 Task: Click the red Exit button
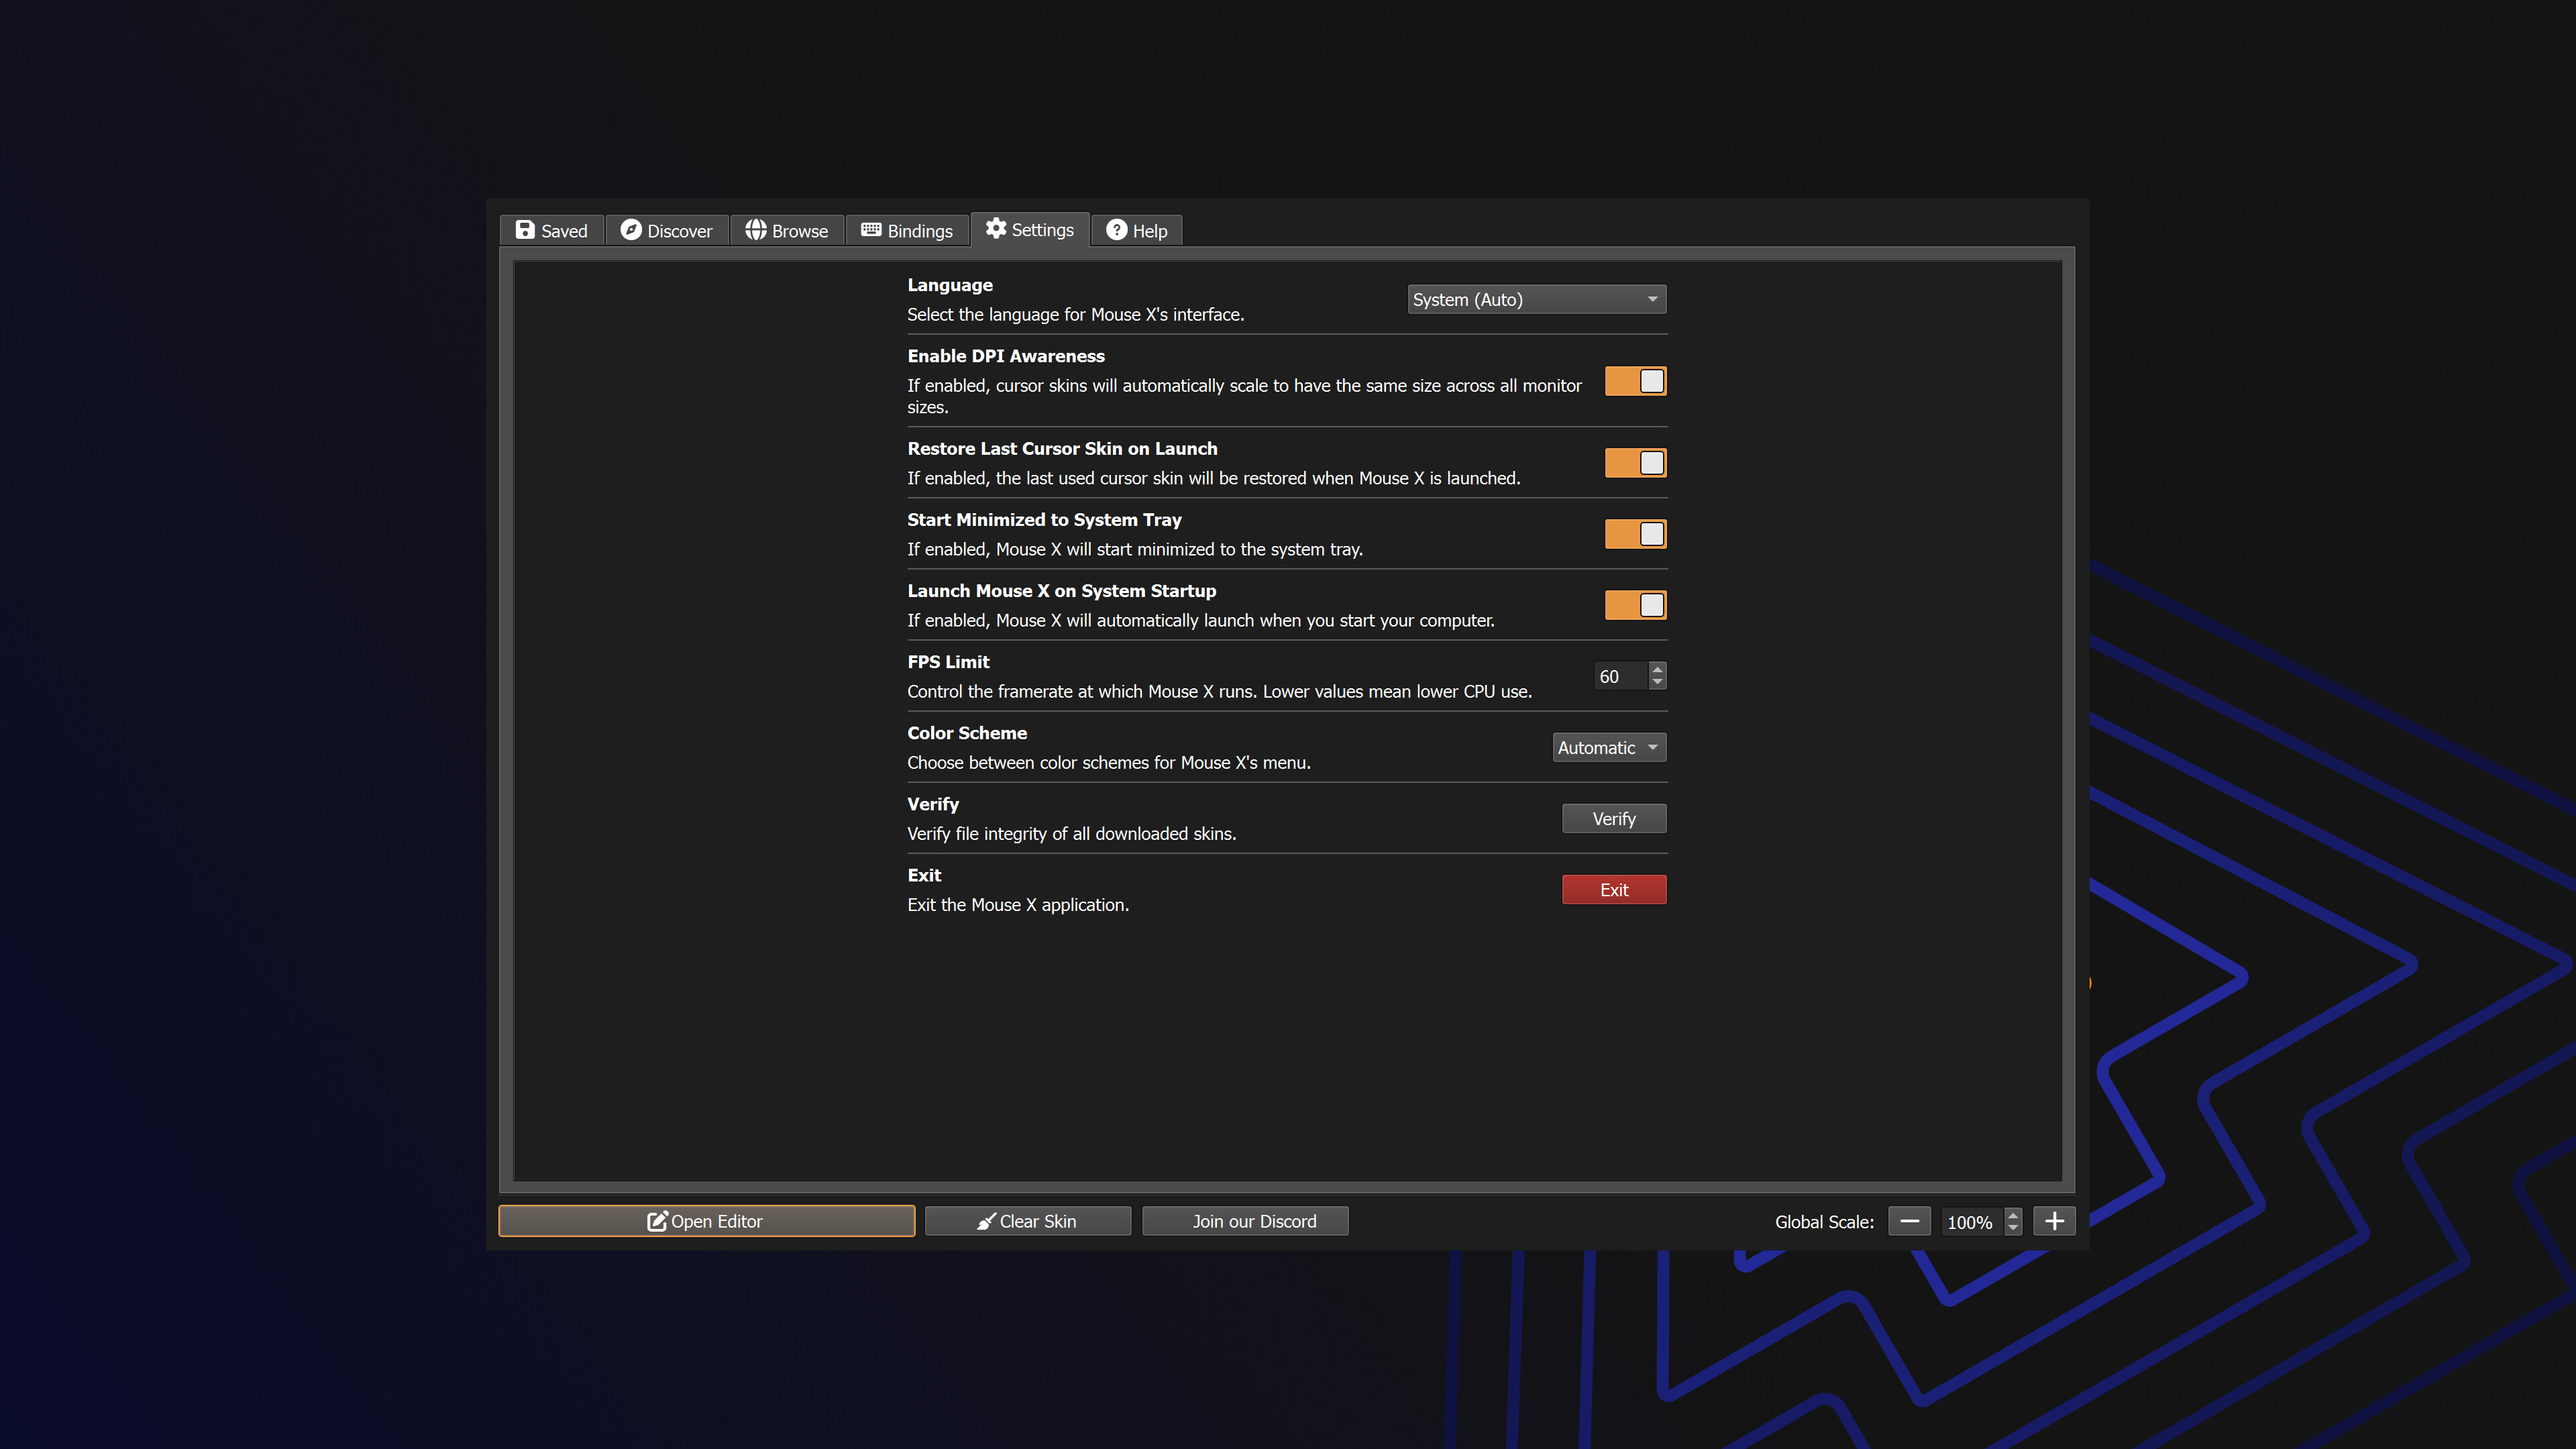click(1614, 890)
